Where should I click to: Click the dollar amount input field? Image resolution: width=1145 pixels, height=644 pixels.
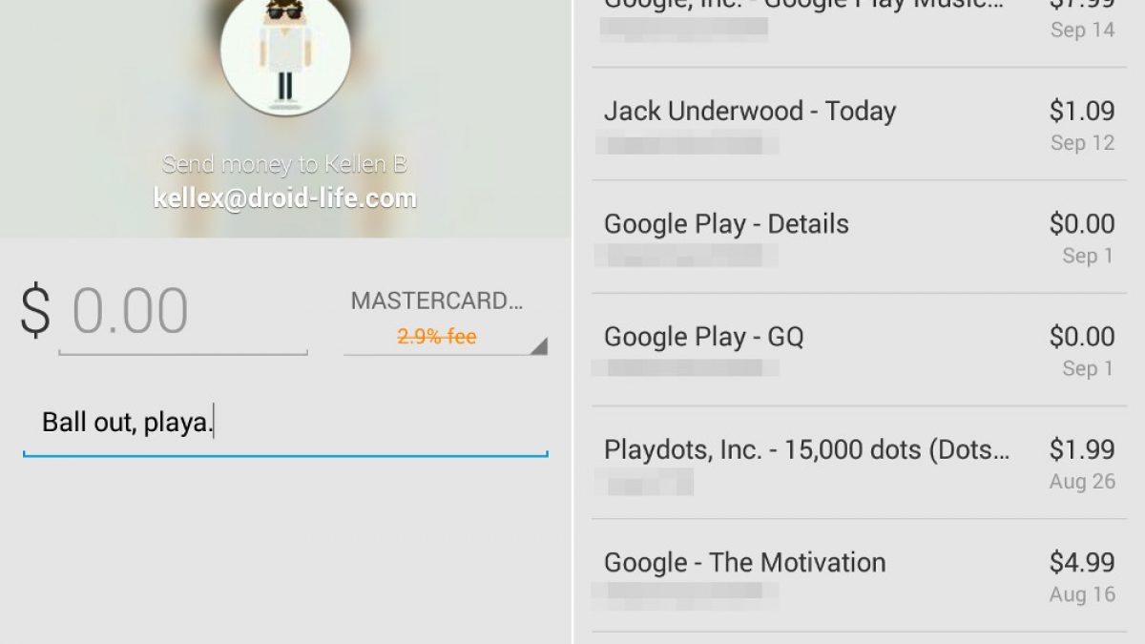tap(183, 315)
